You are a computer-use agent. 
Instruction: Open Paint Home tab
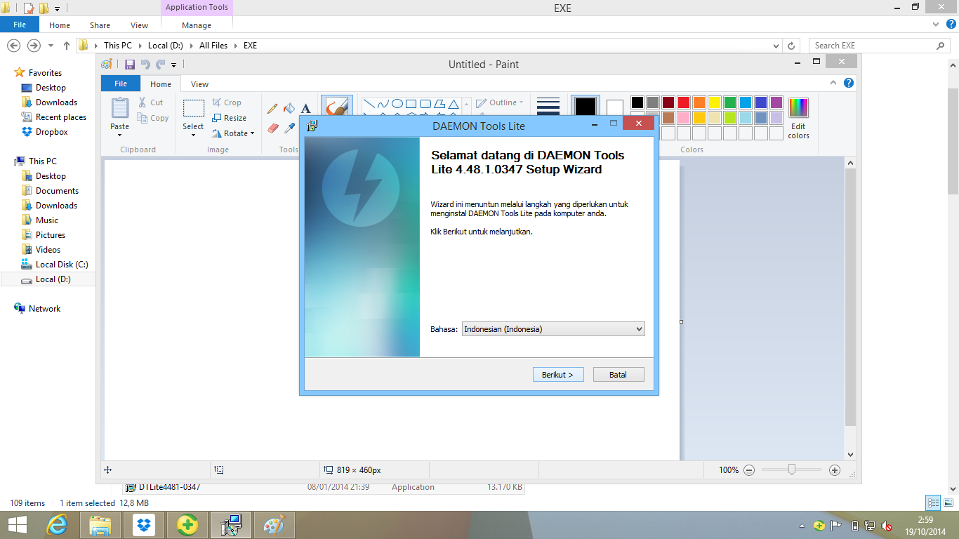point(161,84)
